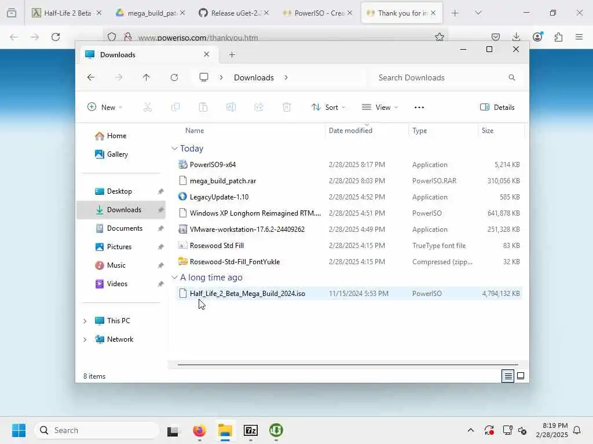Refresh the Downloads folder view
This screenshot has height=444, width=593.
(174, 77)
